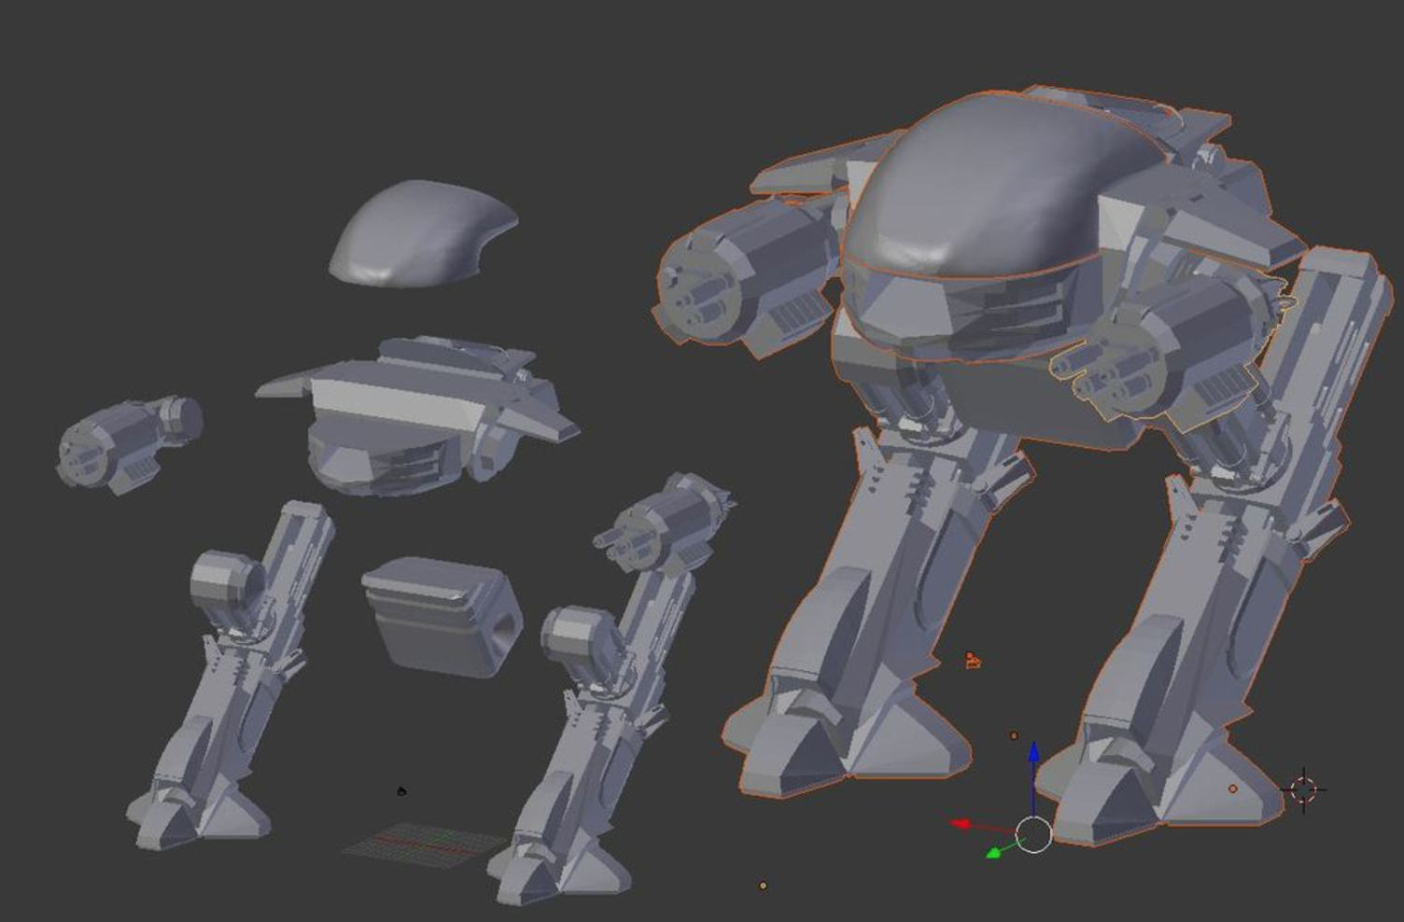Select the small orange object between robot legs
The width and height of the screenshot is (1404, 922).
[x=973, y=661]
